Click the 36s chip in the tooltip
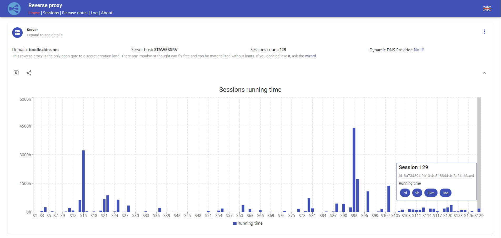Screen dimensions: 501x238 (445, 193)
